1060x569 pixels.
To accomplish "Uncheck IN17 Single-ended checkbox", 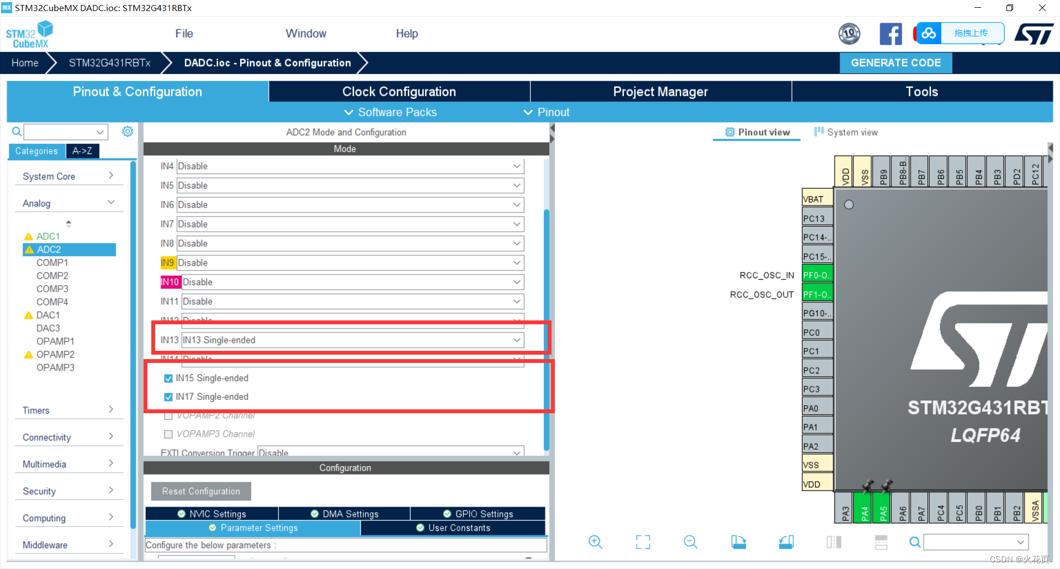I will coord(168,397).
